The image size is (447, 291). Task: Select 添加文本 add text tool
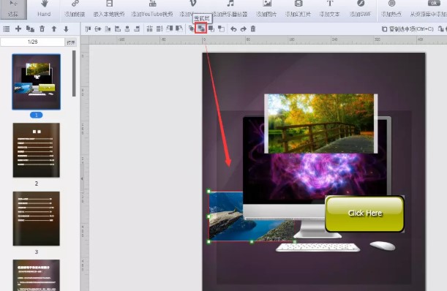(x=329, y=9)
